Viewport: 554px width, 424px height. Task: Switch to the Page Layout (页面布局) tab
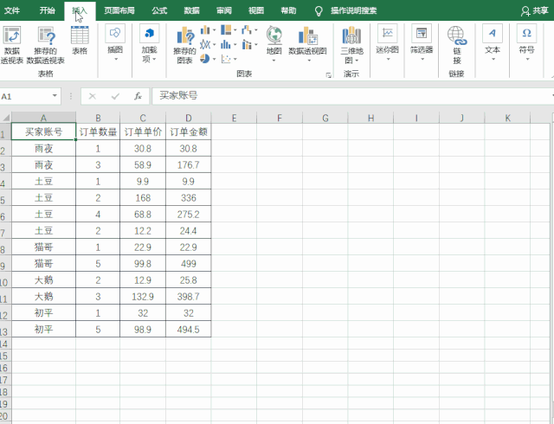pyautogui.click(x=119, y=10)
